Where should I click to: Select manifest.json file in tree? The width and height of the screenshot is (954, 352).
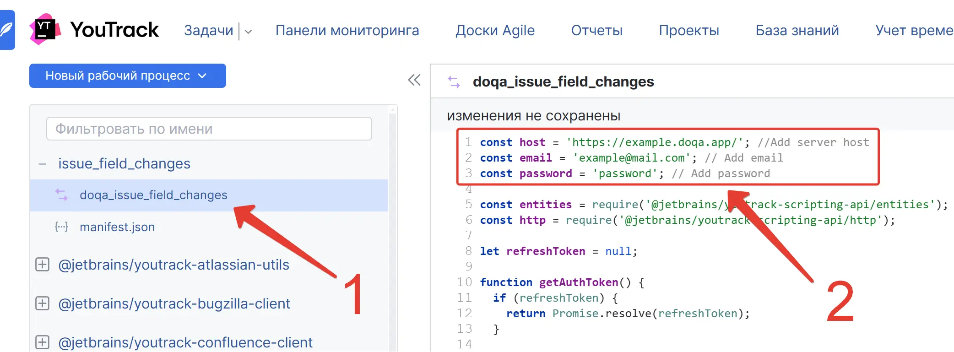(117, 227)
